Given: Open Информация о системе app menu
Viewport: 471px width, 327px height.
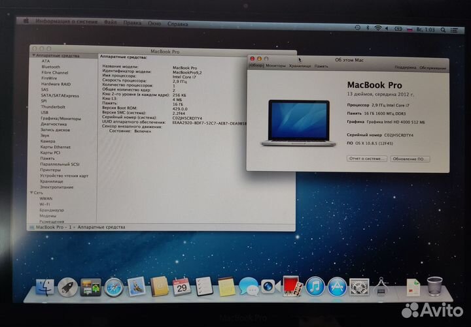Looking at the screenshot, I should click(x=66, y=22).
